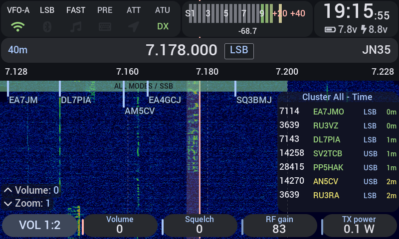This screenshot has width=399, height=239.
Task: Click the 7.200 frequency scale label
Action: [x=287, y=72]
